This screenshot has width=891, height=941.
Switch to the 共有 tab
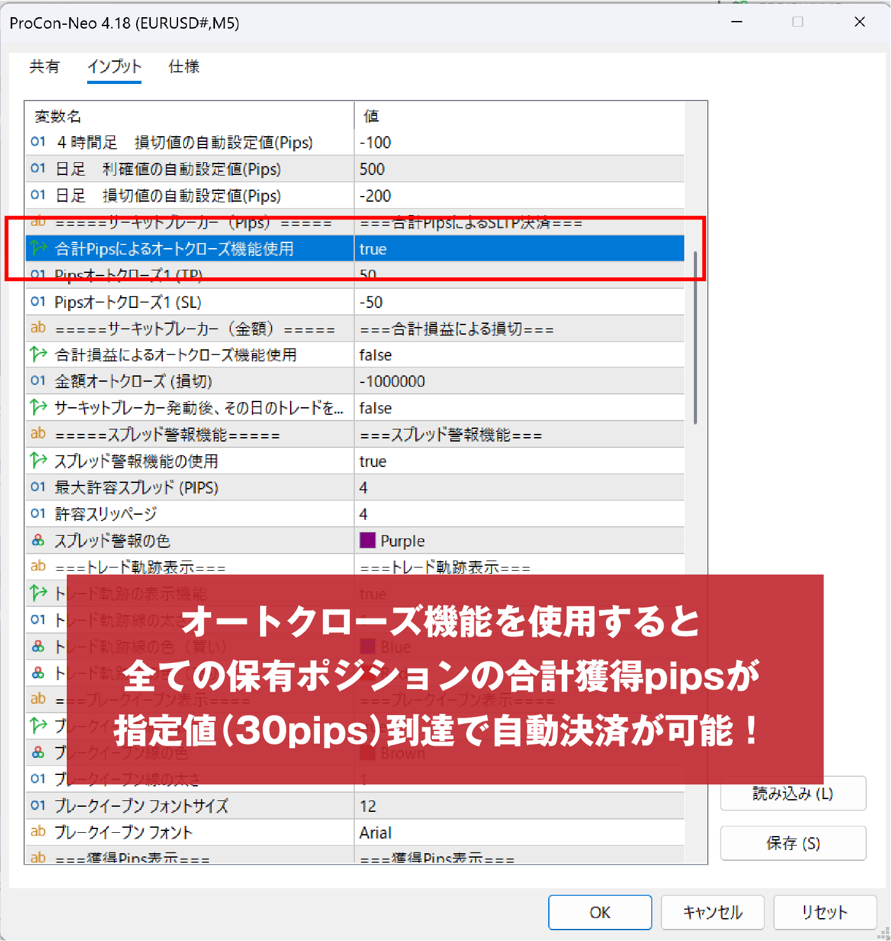(45, 66)
